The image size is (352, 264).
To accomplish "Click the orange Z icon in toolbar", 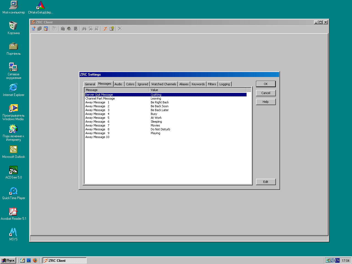I will click(105, 29).
